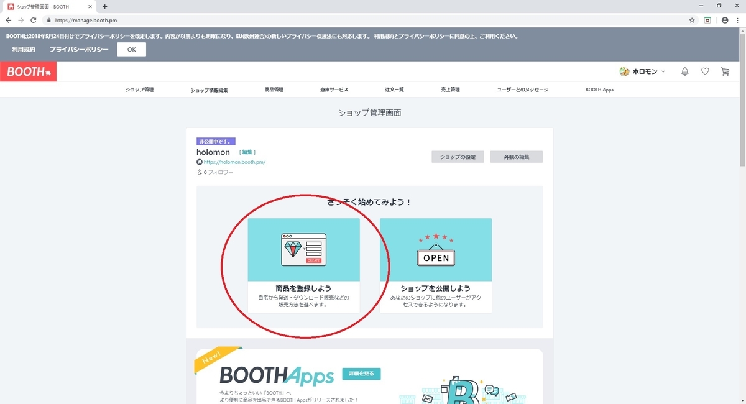Screen dimensions: 746x404
Task: Click the OPEN sign illustration
Action: pyautogui.click(x=436, y=250)
